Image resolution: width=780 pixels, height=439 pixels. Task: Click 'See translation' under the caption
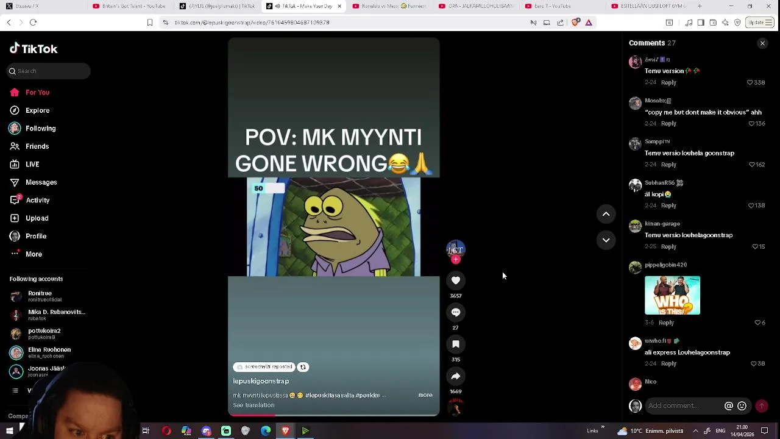(253, 405)
